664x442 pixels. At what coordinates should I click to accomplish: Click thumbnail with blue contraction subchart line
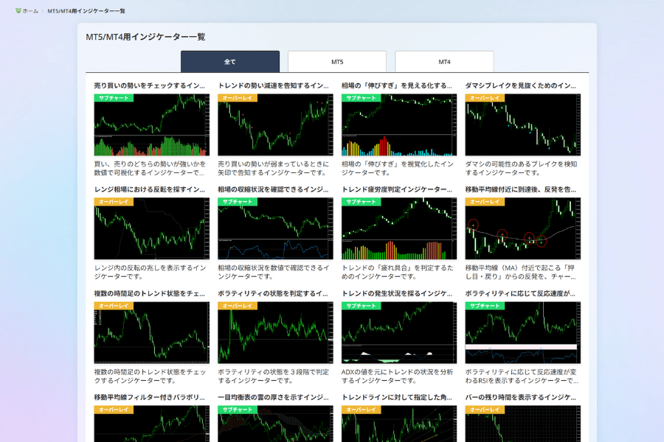coord(275,228)
